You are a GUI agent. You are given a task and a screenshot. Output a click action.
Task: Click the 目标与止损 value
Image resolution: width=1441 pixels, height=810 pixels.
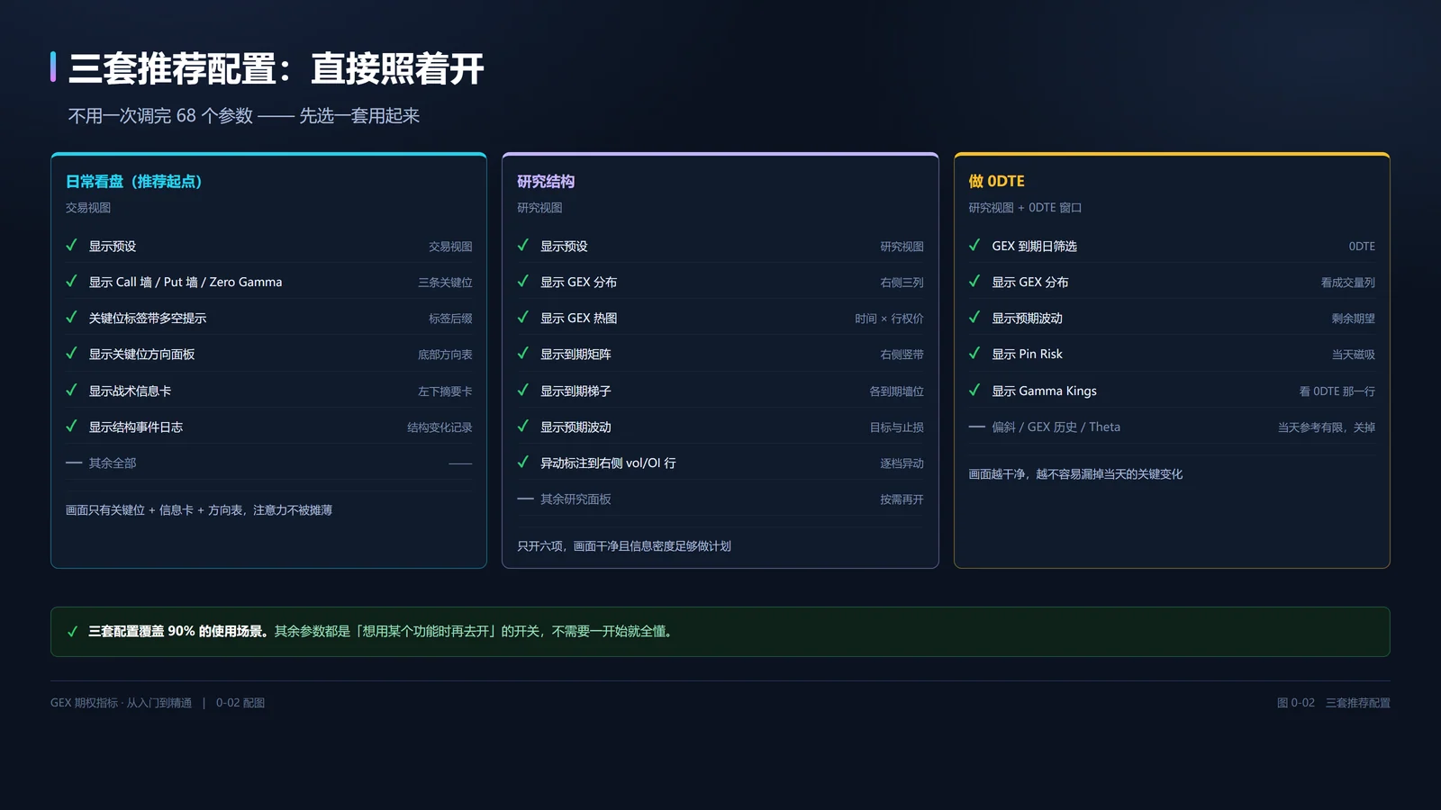(x=896, y=427)
